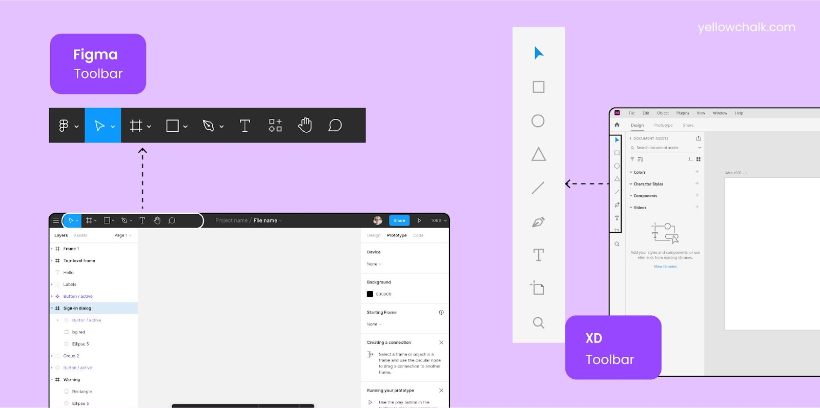Image resolution: width=820 pixels, height=408 pixels.
Task: Open the user avatar in the Figma window
Action: [x=378, y=220]
